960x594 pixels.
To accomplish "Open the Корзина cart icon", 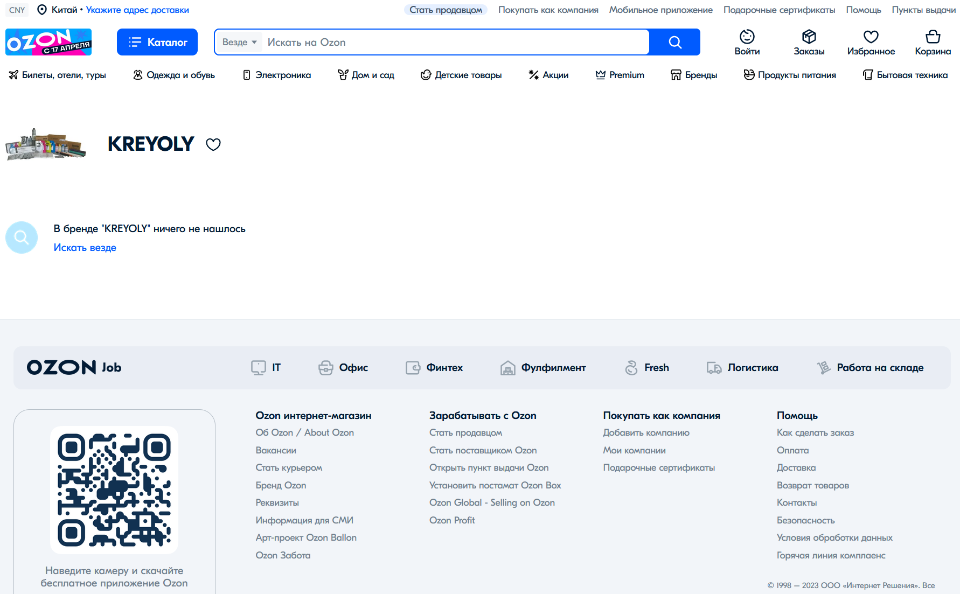I will click(x=933, y=37).
